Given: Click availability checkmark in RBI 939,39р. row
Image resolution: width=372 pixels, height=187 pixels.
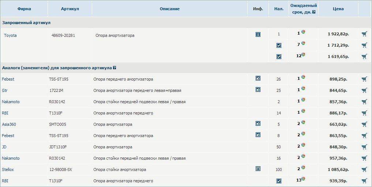Looking at the screenshot, I should point(279,181).
